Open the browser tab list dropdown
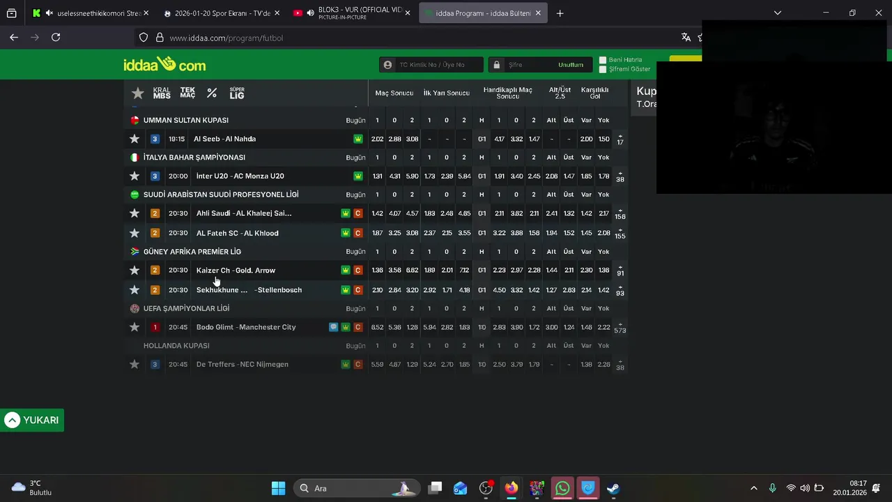Screen dimensions: 892x502 (778, 13)
